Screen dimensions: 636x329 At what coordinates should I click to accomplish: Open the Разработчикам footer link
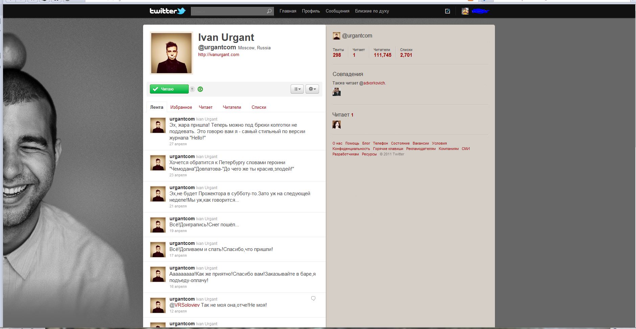pos(345,154)
